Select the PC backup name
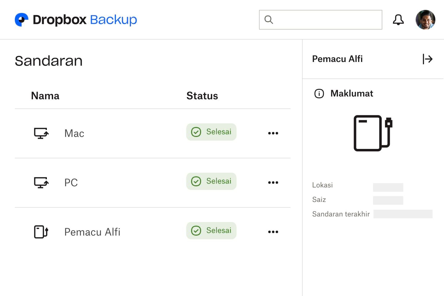The height and width of the screenshot is (296, 444). click(x=71, y=183)
